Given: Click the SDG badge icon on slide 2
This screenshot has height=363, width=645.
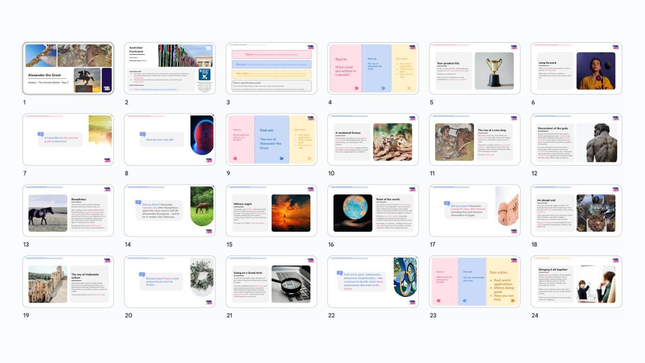Looking at the screenshot, I should (x=204, y=74).
